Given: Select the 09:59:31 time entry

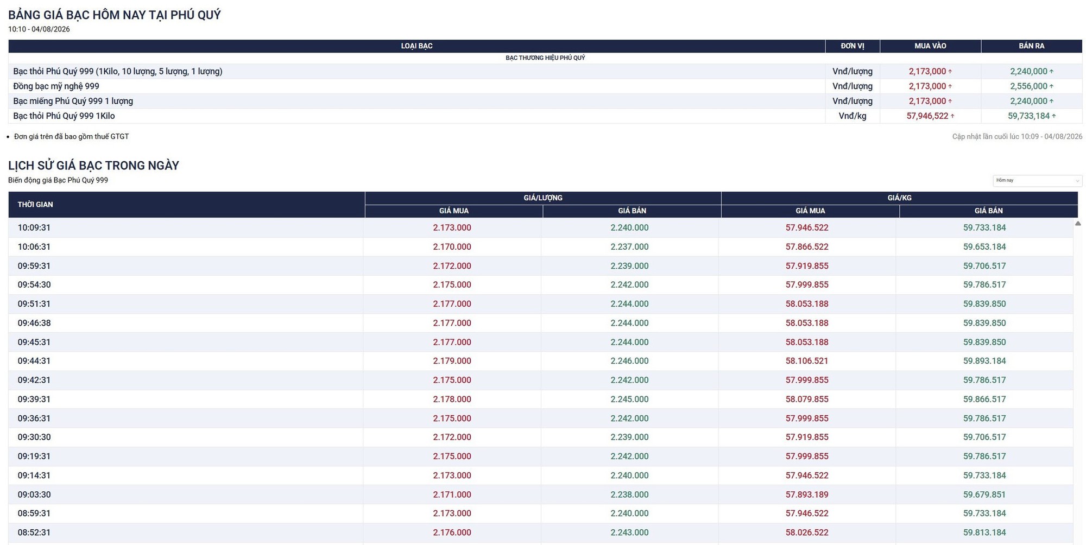Looking at the screenshot, I should coord(34,266).
